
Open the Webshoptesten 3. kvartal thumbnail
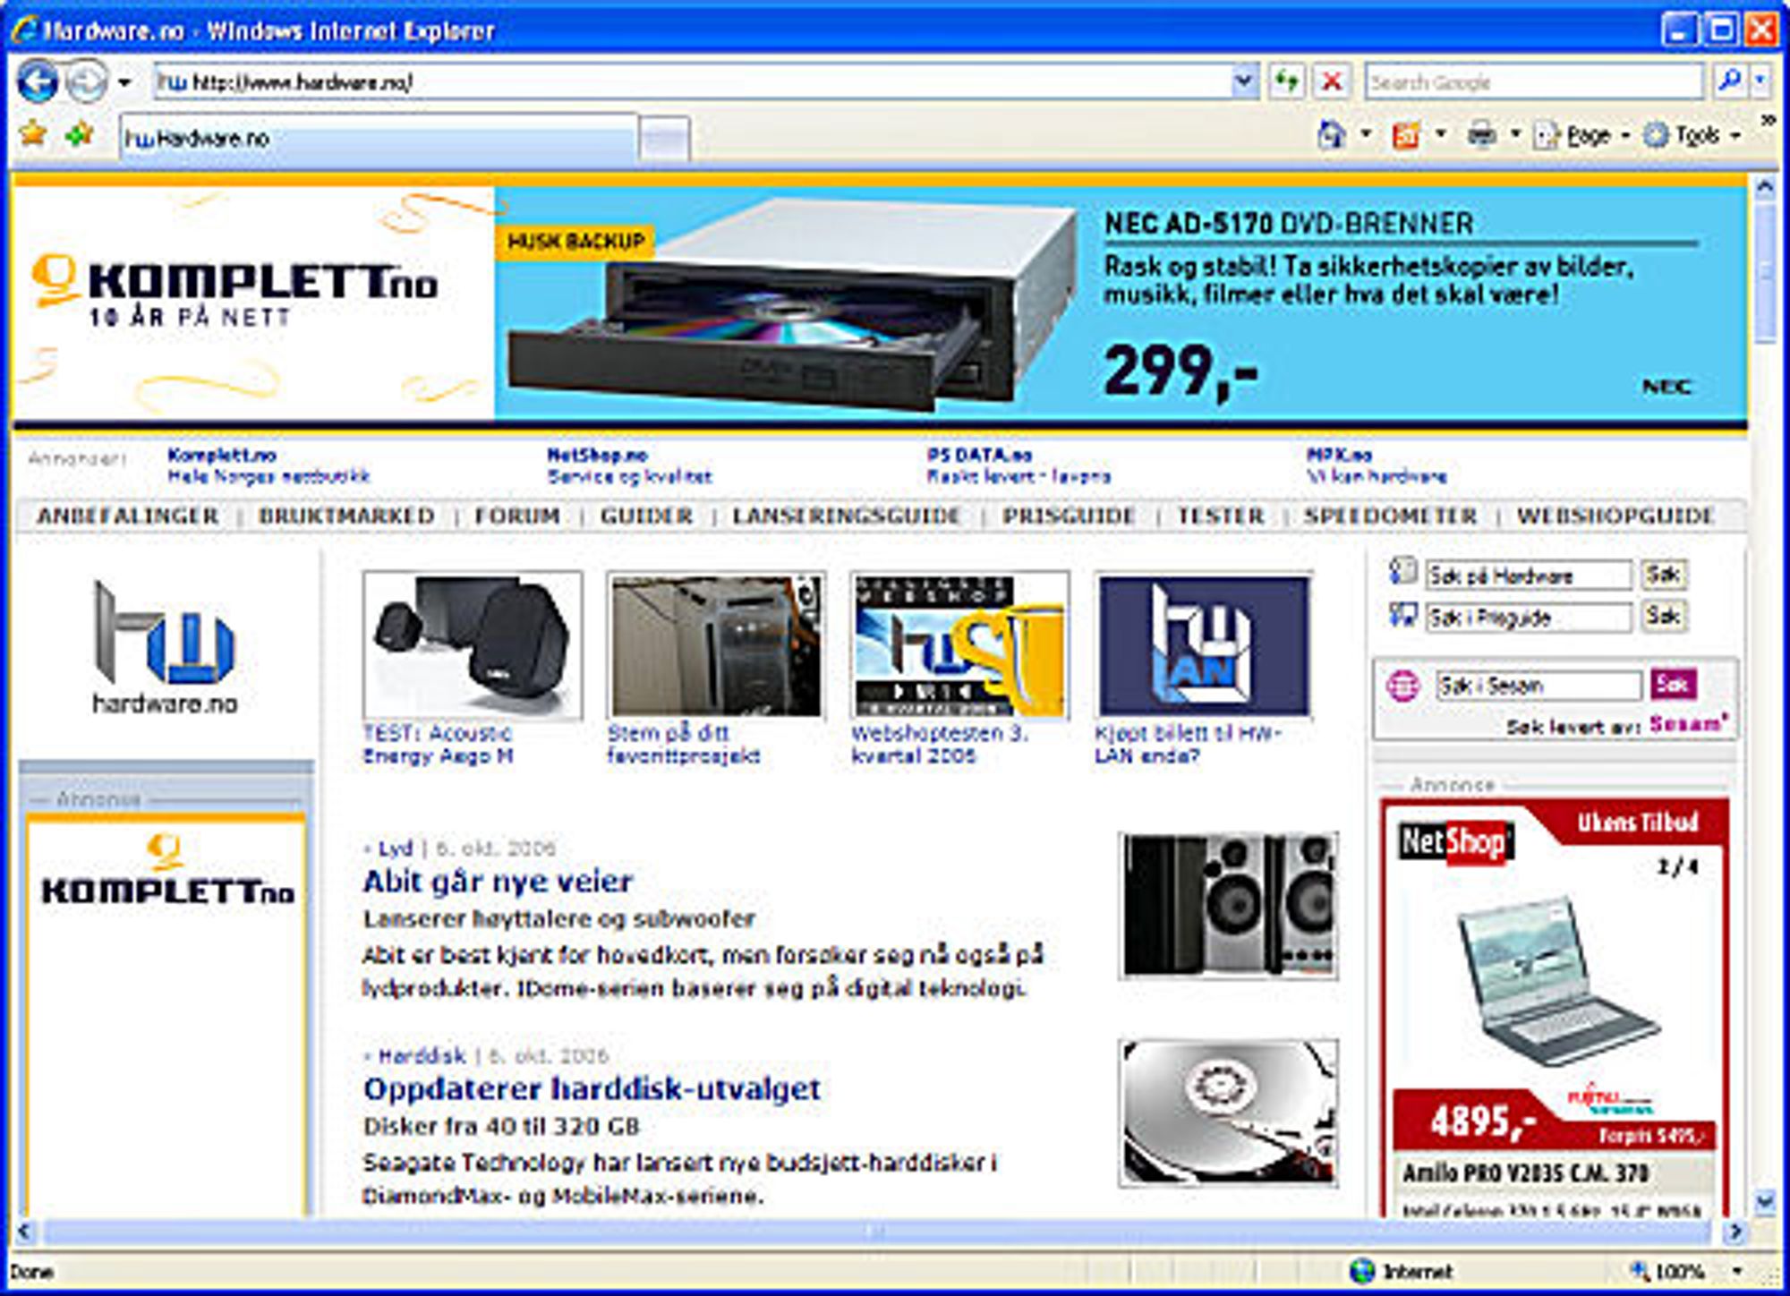(959, 645)
